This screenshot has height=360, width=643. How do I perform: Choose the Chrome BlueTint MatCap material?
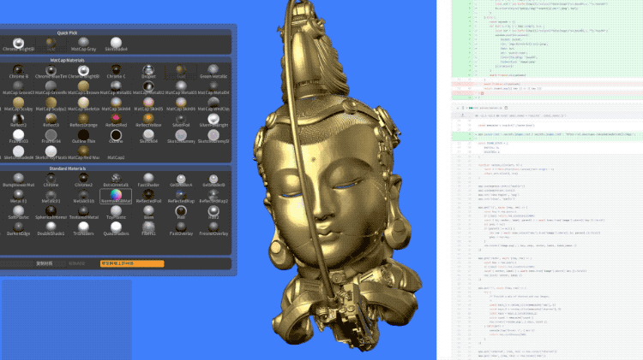click(x=51, y=72)
